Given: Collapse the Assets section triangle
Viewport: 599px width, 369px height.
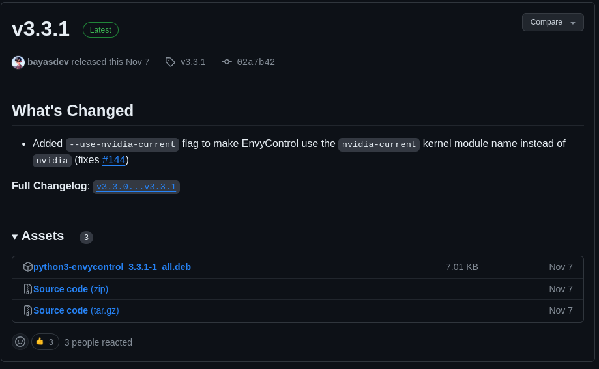Looking at the screenshot, I should tap(15, 237).
